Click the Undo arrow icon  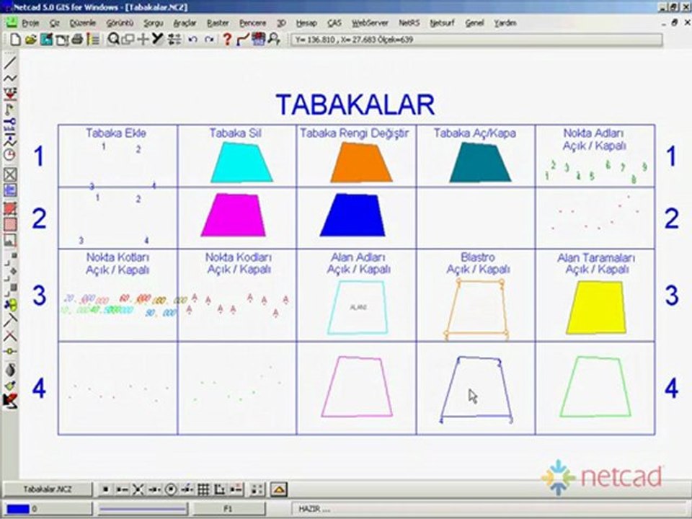pos(192,40)
